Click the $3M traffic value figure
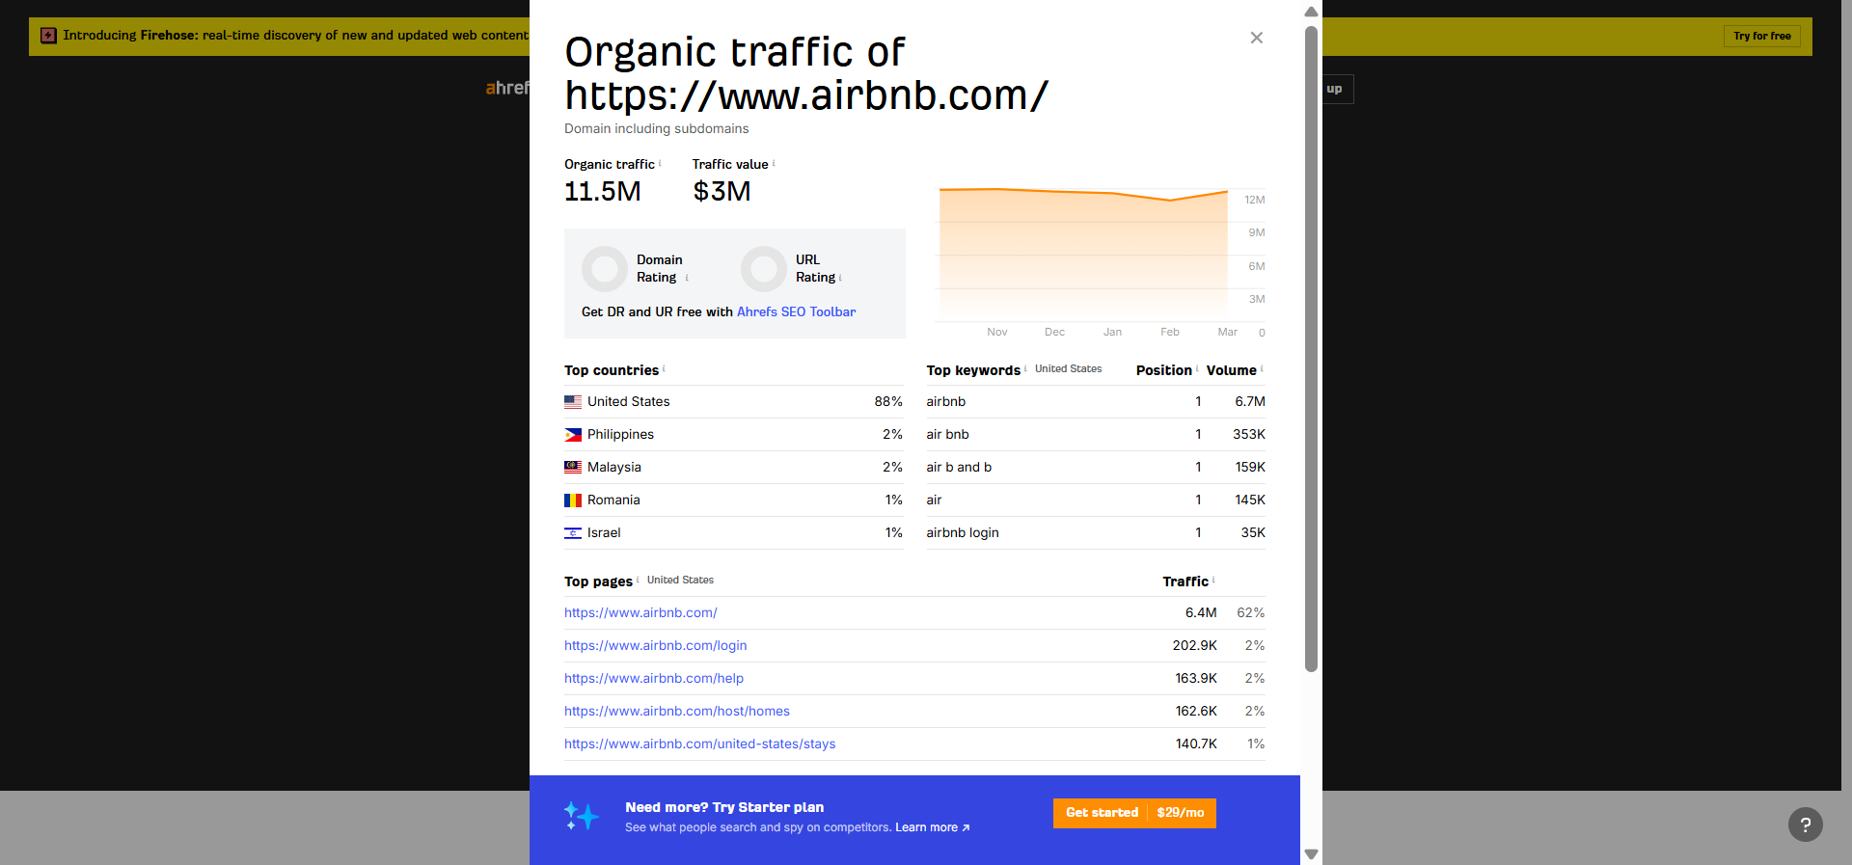 722,191
